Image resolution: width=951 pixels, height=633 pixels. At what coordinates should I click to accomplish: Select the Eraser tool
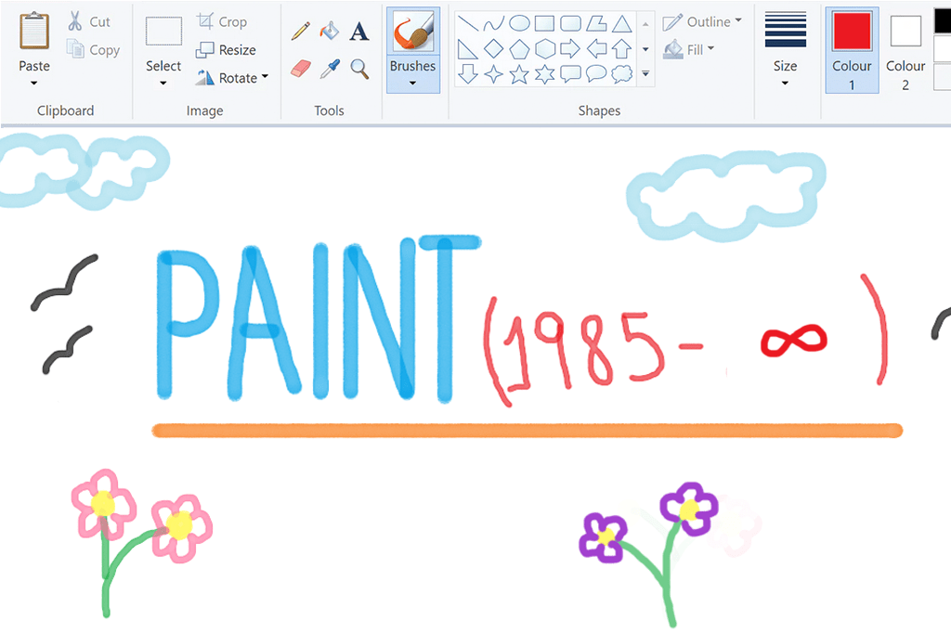click(300, 67)
